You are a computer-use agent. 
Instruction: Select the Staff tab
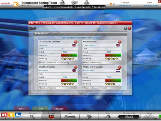click(x=41, y=109)
